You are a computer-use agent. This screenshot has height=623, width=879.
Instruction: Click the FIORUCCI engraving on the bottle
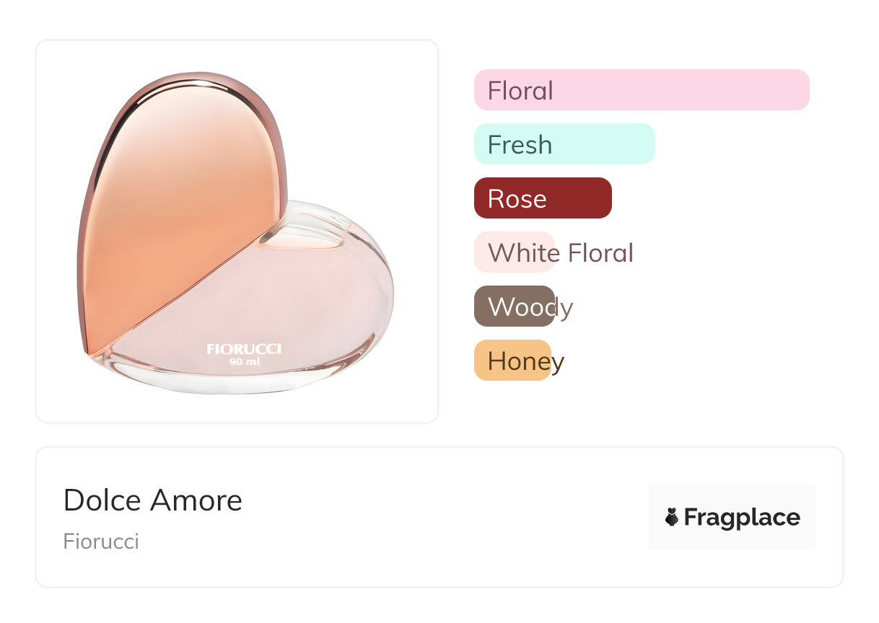click(244, 349)
